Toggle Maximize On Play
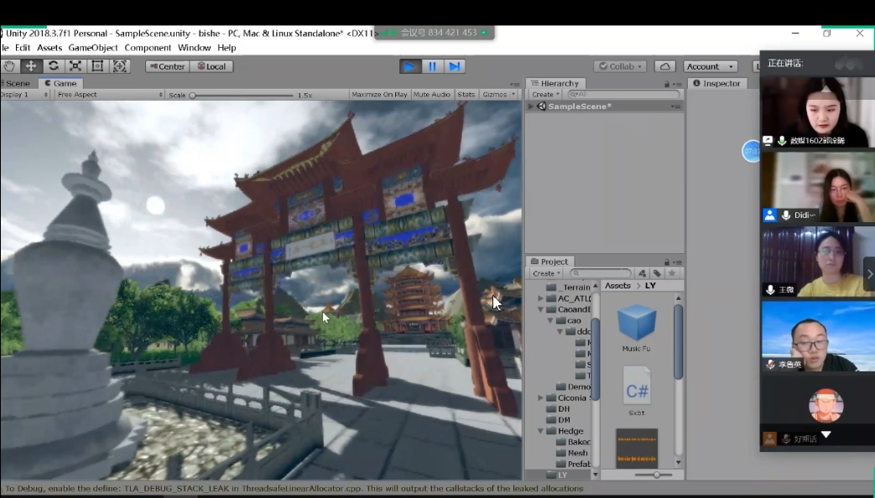The height and width of the screenshot is (498, 875). point(379,95)
